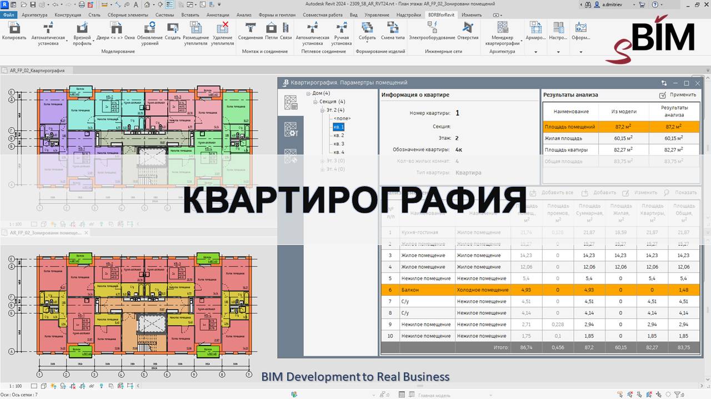The image size is (711, 399).
Task: Expand the Эт. 4 (0) tree node
Action: 322,169
